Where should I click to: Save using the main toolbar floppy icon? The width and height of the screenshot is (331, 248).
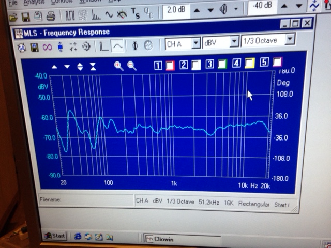coord(25,17)
